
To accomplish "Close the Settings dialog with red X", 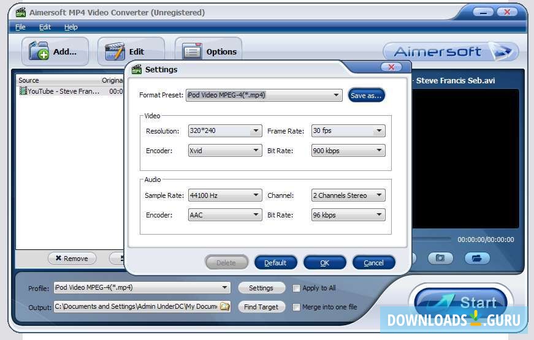I will 391,67.
